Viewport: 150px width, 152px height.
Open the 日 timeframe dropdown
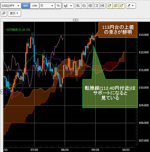coord(47,6)
